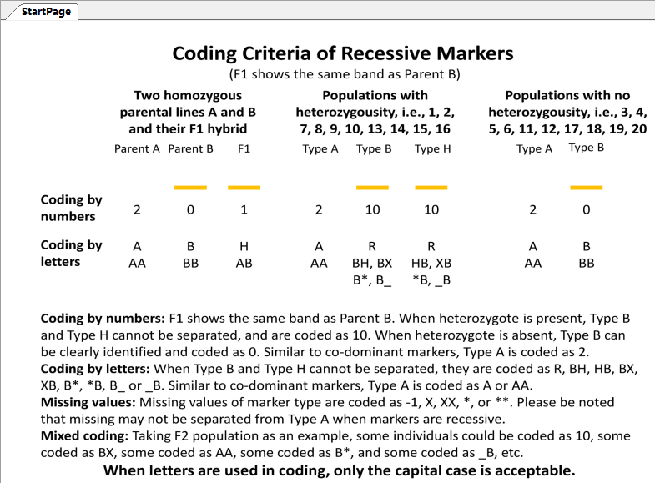Screen dimensions: 655x483
Task: Click the 'BH, BX' letter coding text
Action: pos(372,263)
